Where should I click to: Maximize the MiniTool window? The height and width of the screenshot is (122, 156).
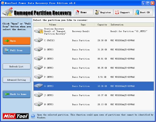[148, 3]
